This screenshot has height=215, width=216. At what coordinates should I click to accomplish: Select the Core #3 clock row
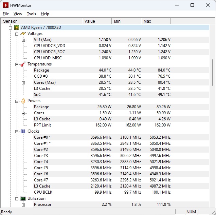point(121,156)
